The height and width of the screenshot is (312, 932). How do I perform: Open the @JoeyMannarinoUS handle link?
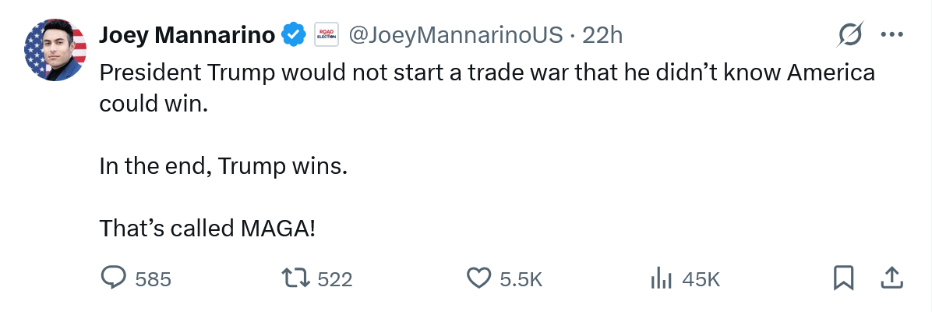(x=454, y=35)
